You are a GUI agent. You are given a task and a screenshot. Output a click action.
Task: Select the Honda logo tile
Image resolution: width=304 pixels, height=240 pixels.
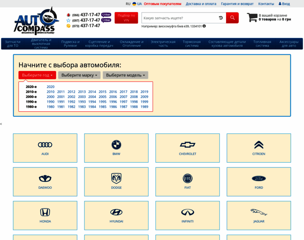[x=45, y=215]
